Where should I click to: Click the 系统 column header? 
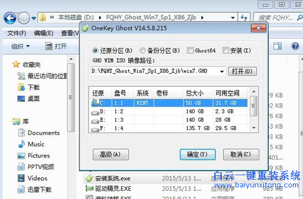(x=144, y=93)
